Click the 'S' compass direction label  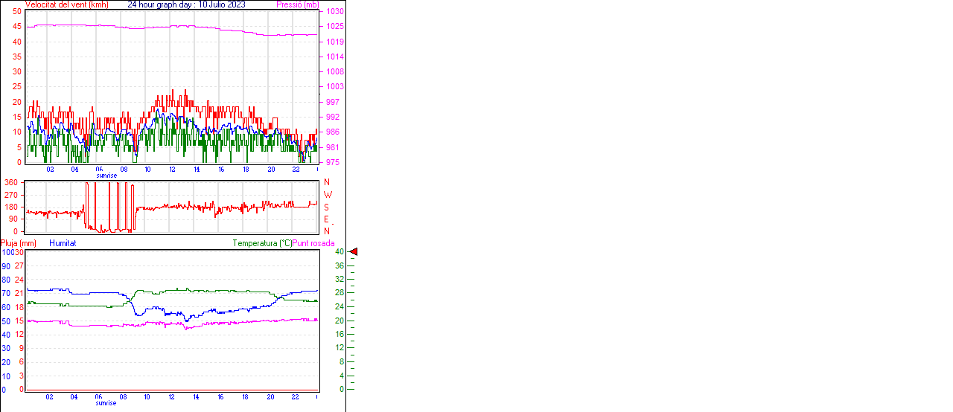point(326,207)
